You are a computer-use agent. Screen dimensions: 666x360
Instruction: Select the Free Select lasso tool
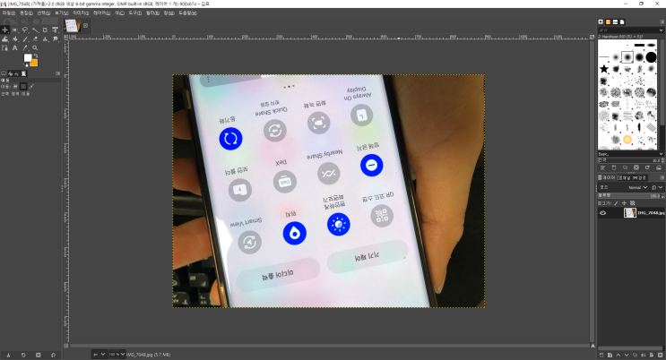coord(25,30)
